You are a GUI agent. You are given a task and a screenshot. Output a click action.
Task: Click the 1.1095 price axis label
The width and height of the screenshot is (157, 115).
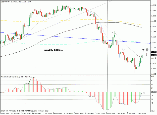pyautogui.click(x=153, y=63)
